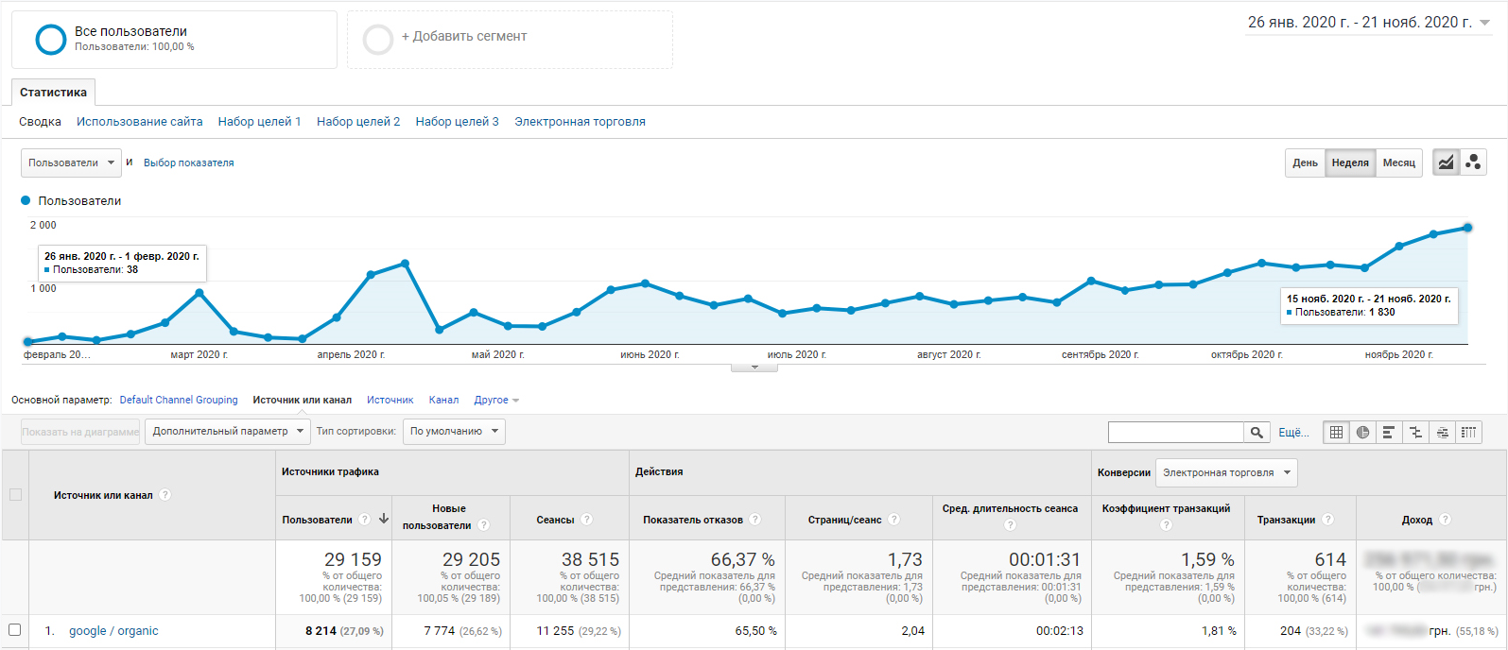The height and width of the screenshot is (650, 1508).
Task: Select the data table view icon
Action: click(x=1336, y=432)
